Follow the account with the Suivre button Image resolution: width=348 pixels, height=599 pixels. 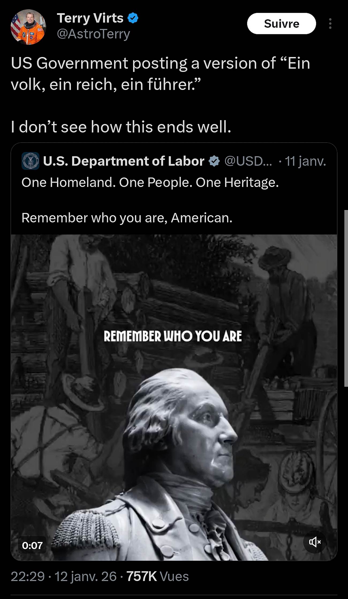point(281,24)
